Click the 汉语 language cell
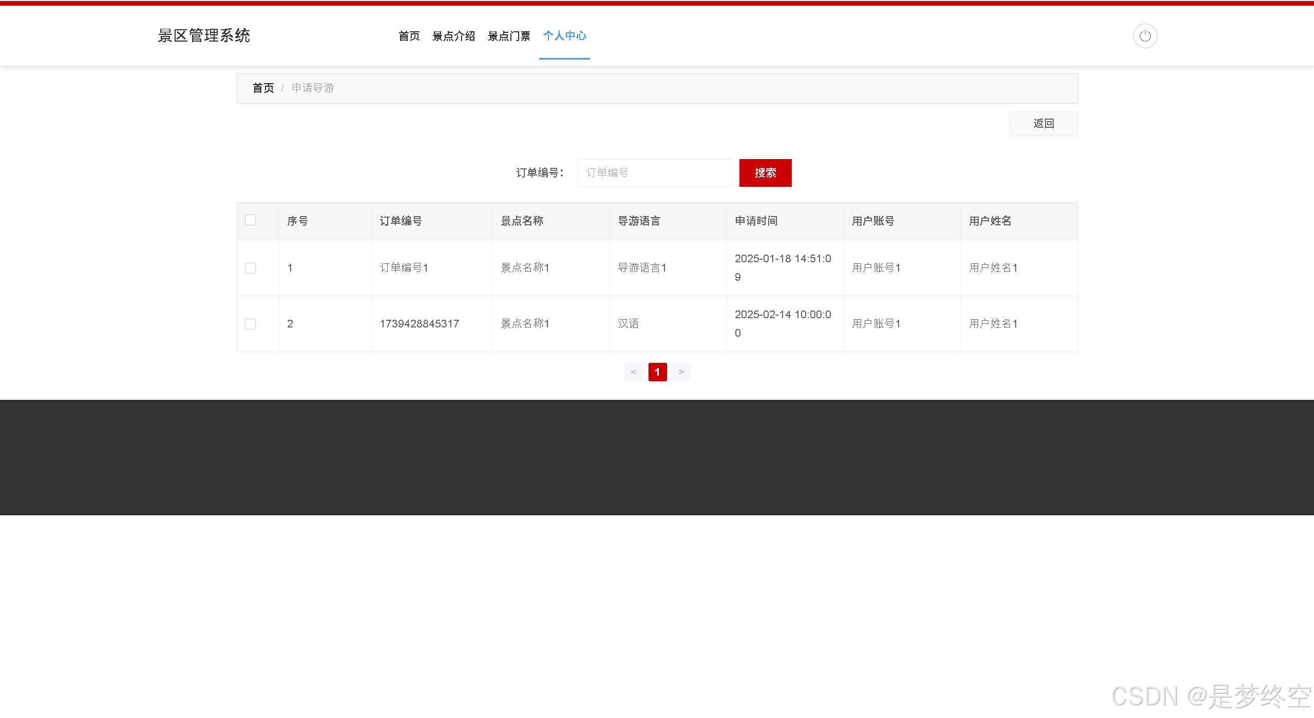 [628, 324]
